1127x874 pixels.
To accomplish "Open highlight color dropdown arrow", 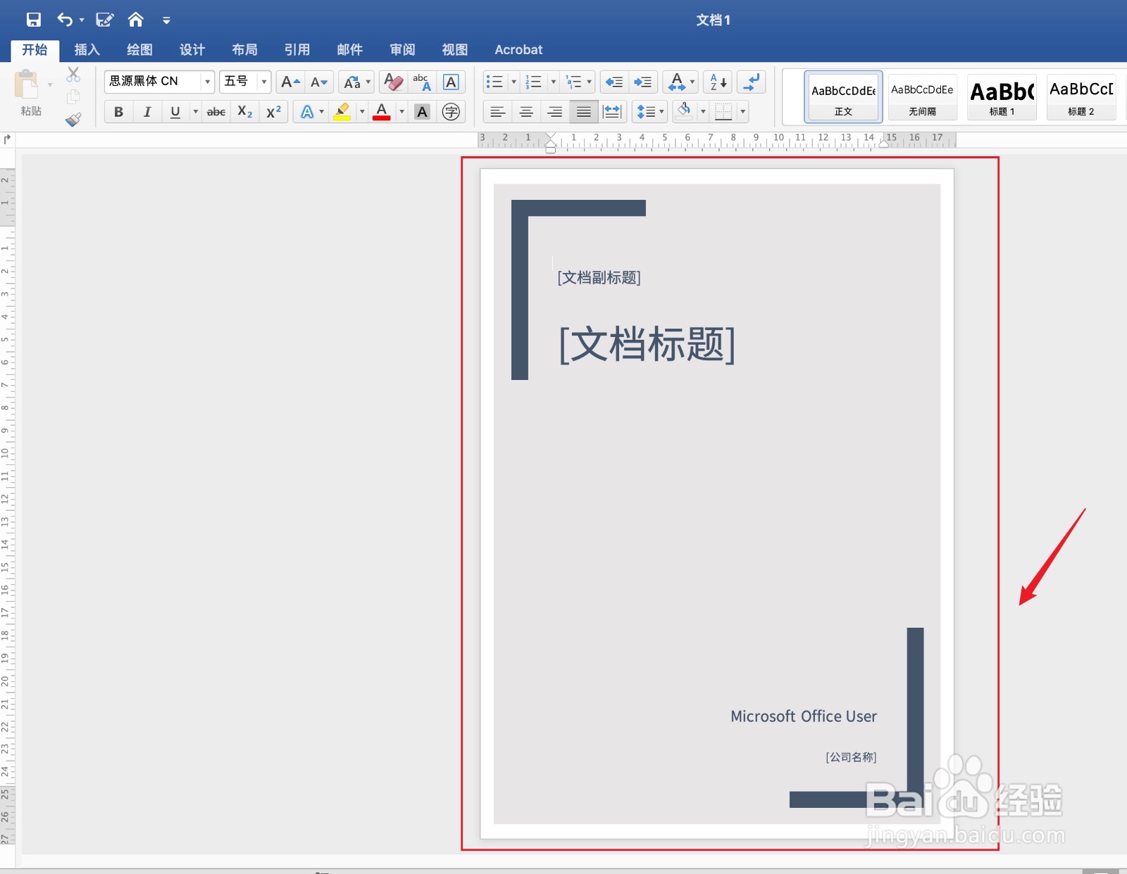I will point(362,111).
